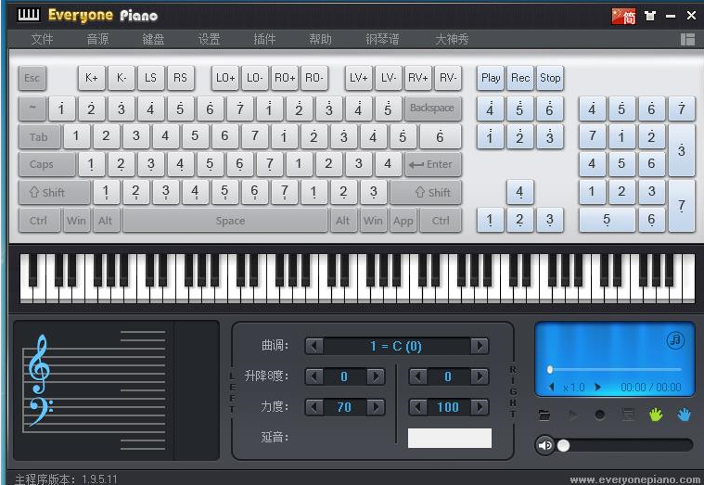Click the K+ key to raise the key
Screen dimensions: 704x485
(91, 78)
